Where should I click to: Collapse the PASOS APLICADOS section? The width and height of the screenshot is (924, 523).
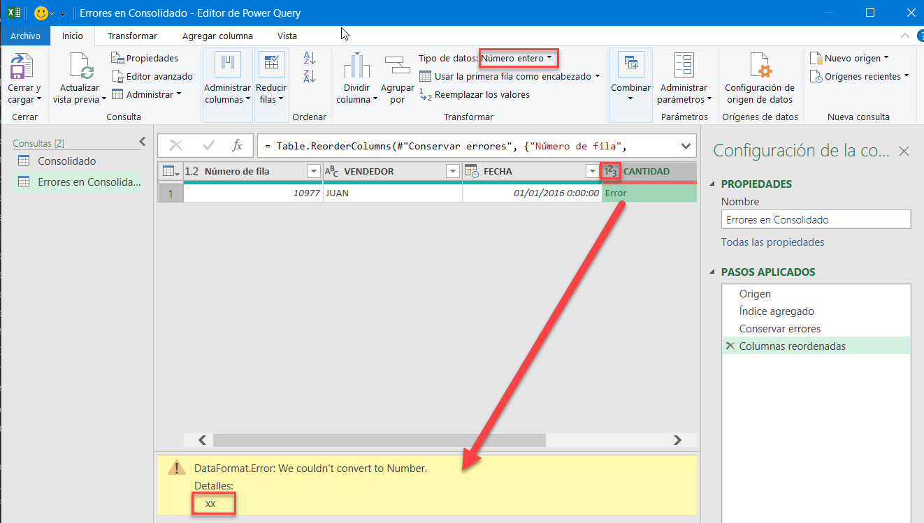tap(714, 272)
